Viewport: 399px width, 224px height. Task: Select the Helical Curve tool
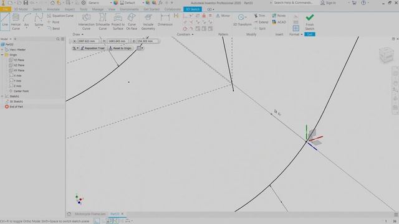16,22
